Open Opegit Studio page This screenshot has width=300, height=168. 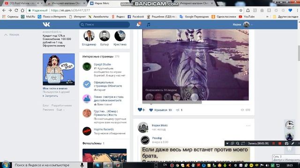[x=102, y=64]
